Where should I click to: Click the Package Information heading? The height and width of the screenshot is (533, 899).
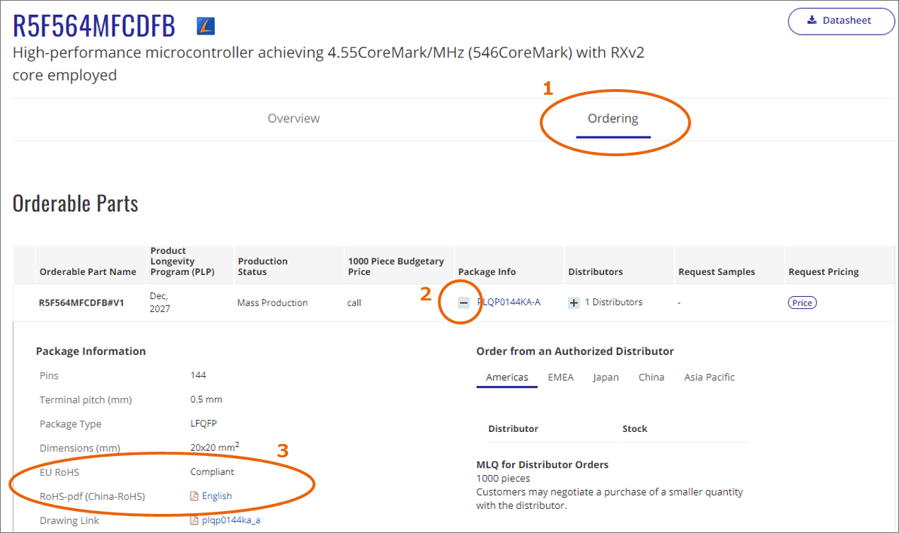coord(91,351)
